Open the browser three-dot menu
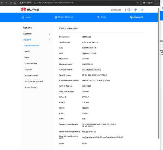The image size is (163, 150). click(x=157, y=3)
